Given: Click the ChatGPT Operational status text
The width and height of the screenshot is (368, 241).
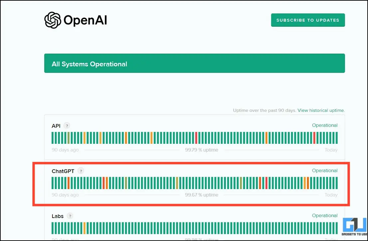Looking at the screenshot, I should pyautogui.click(x=325, y=170).
